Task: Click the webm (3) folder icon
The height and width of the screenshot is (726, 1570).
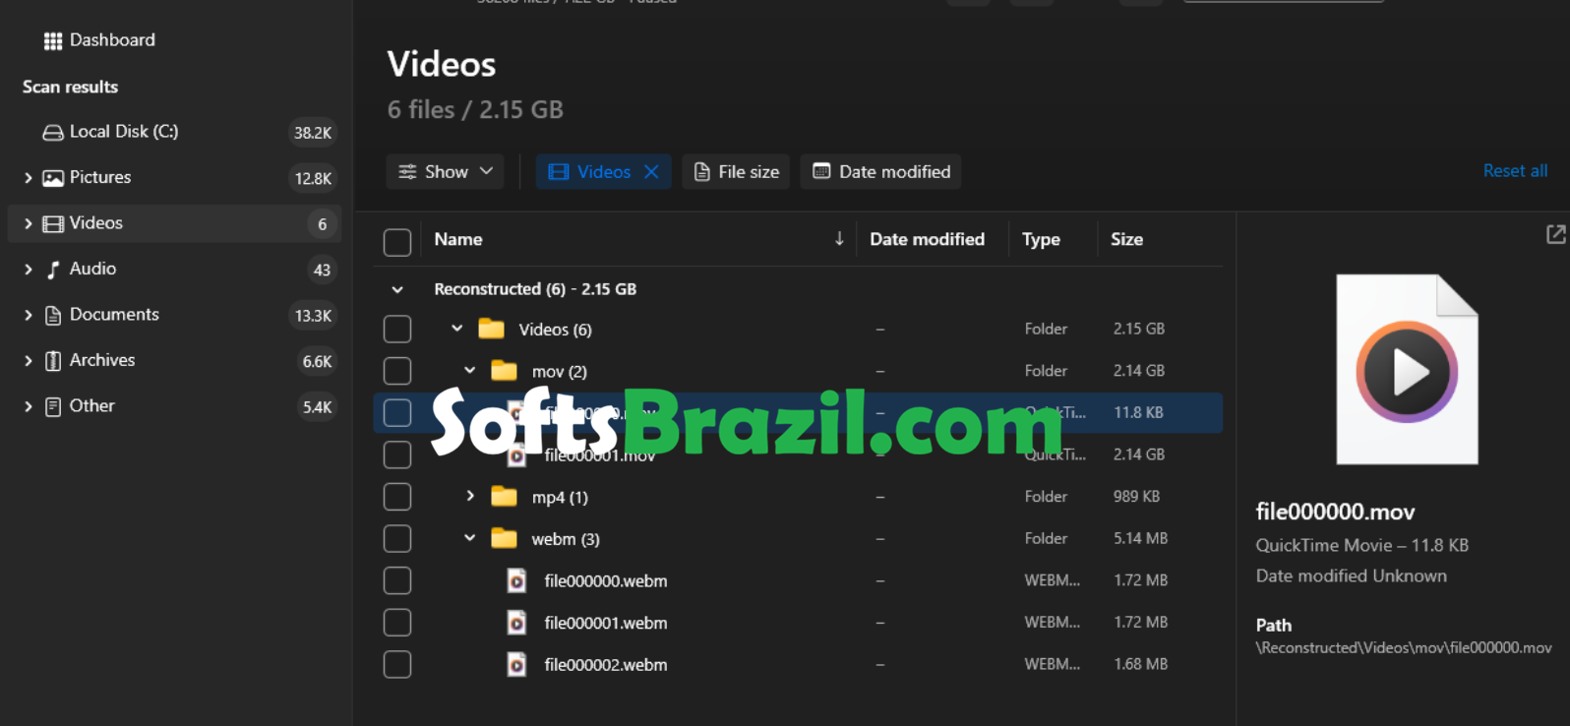Action: pos(504,538)
